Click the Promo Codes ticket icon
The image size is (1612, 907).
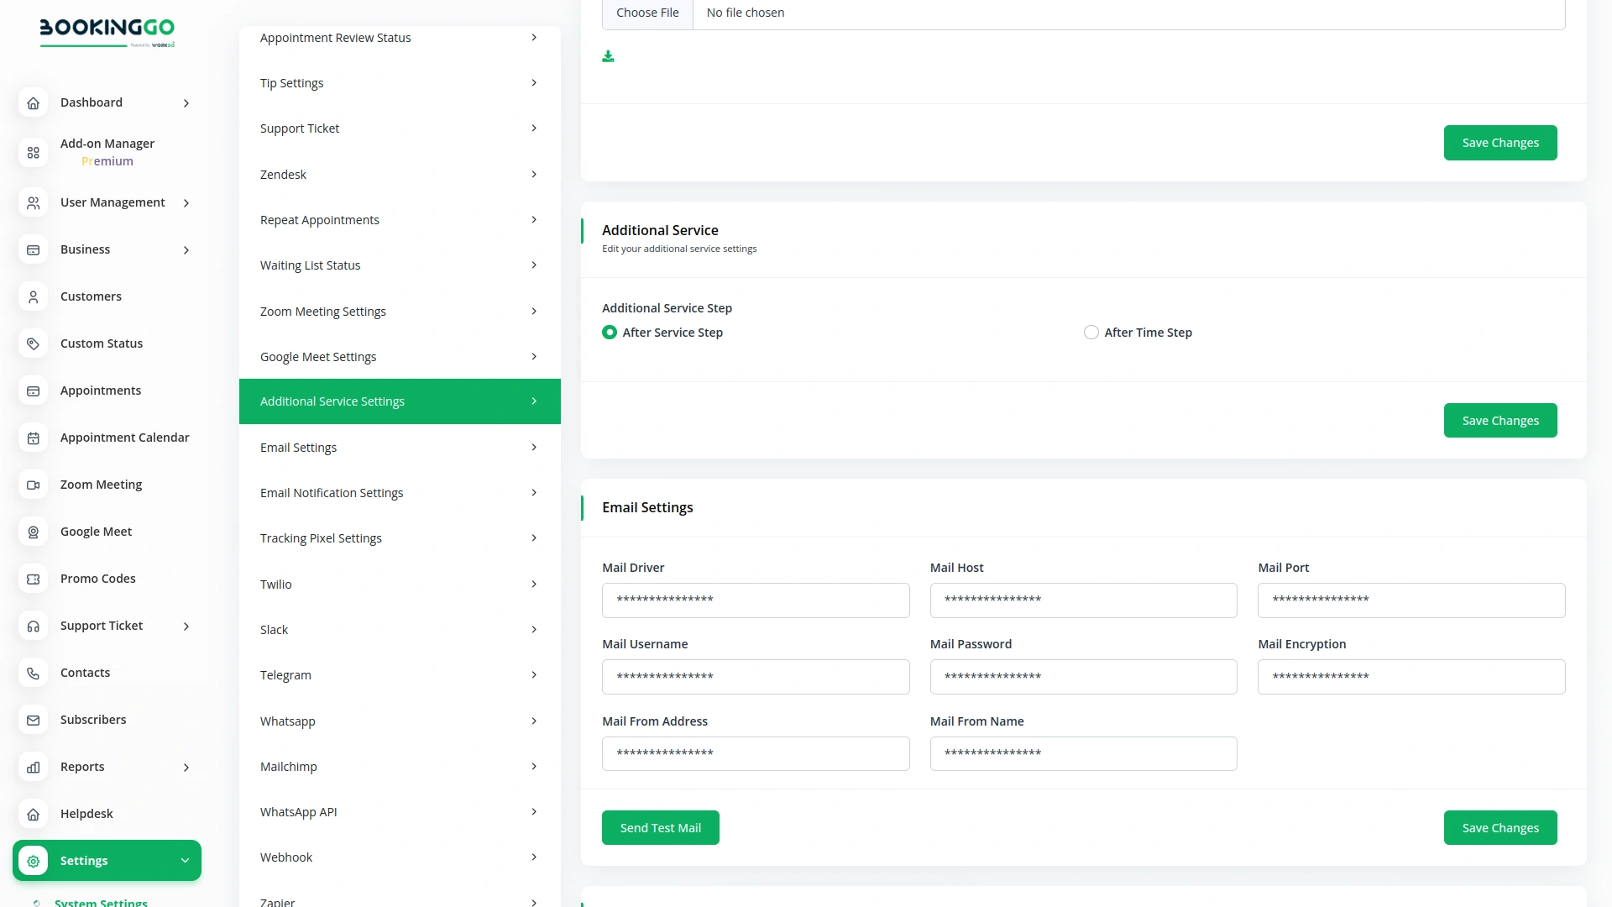pos(33,579)
